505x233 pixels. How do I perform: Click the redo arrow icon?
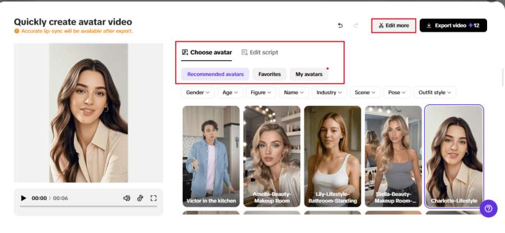(x=356, y=26)
